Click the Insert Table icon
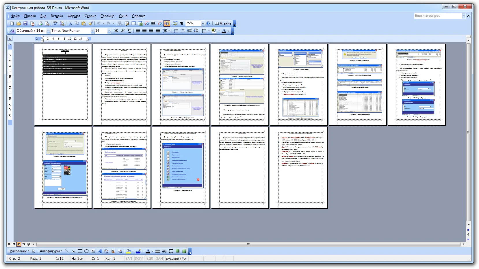The width and height of the screenshot is (479, 269). tap(133, 23)
